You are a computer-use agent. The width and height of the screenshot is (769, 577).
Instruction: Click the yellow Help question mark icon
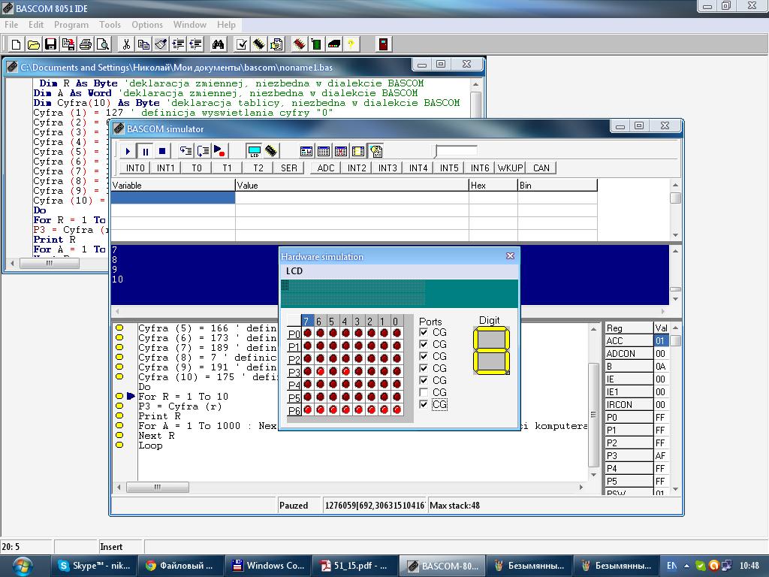(x=351, y=44)
